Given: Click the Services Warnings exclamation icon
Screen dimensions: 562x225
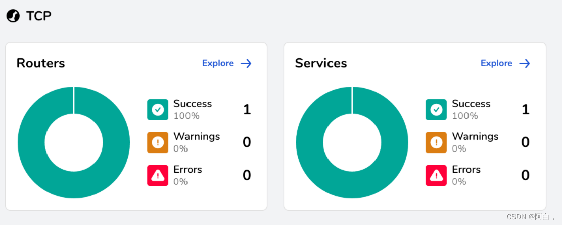Looking at the screenshot, I should [x=436, y=142].
